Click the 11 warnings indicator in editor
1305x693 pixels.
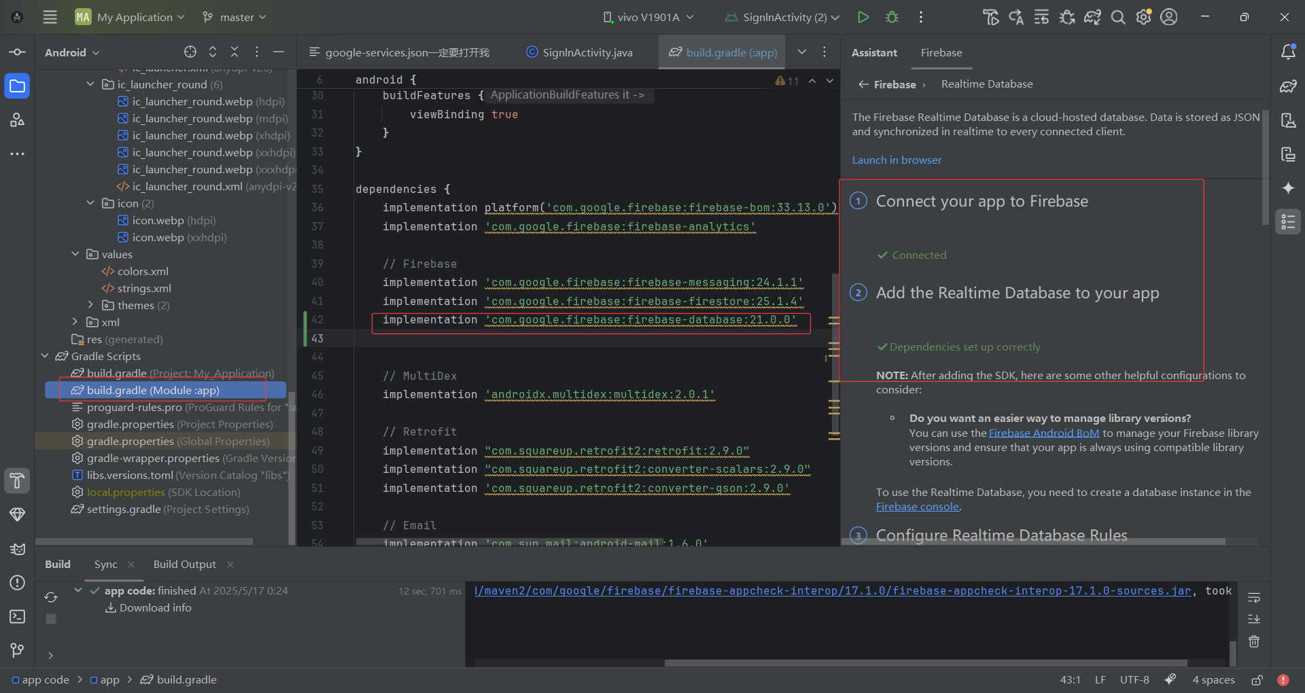click(787, 81)
